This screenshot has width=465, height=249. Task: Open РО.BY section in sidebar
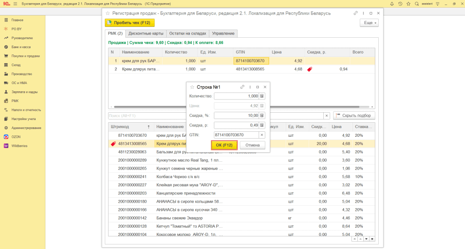point(16,29)
